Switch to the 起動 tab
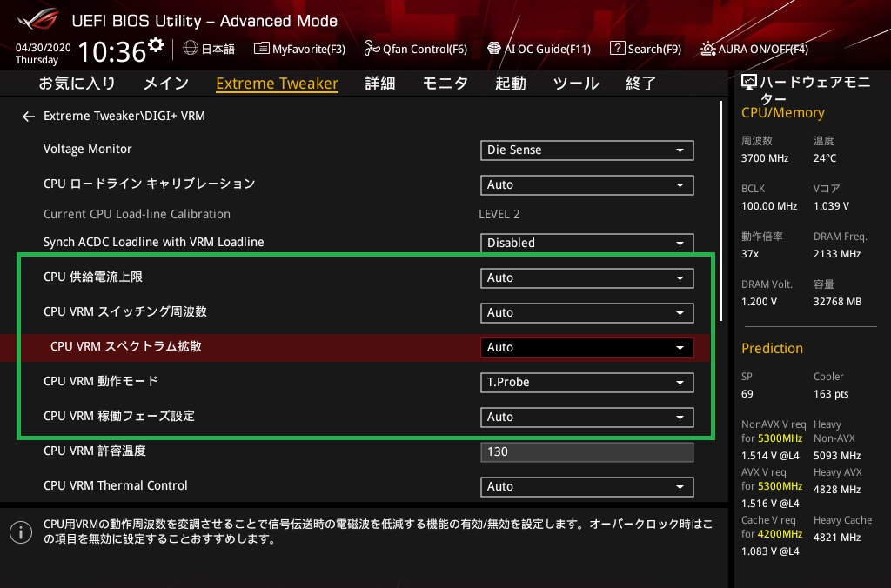The width and height of the screenshot is (891, 588). pyautogui.click(x=510, y=83)
